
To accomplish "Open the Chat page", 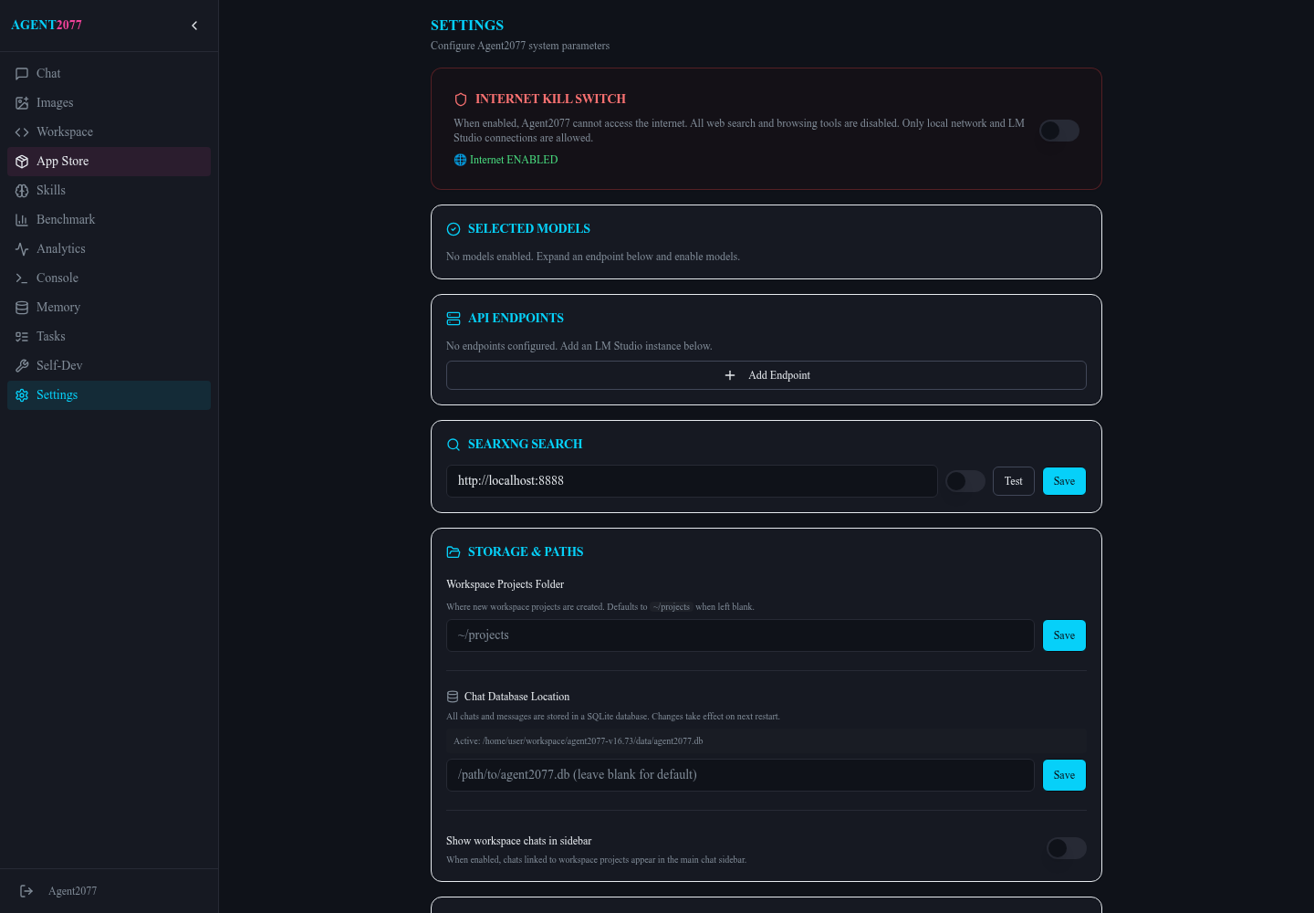I will pyautogui.click(x=109, y=74).
